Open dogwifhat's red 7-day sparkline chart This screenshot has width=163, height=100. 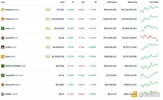149,37
